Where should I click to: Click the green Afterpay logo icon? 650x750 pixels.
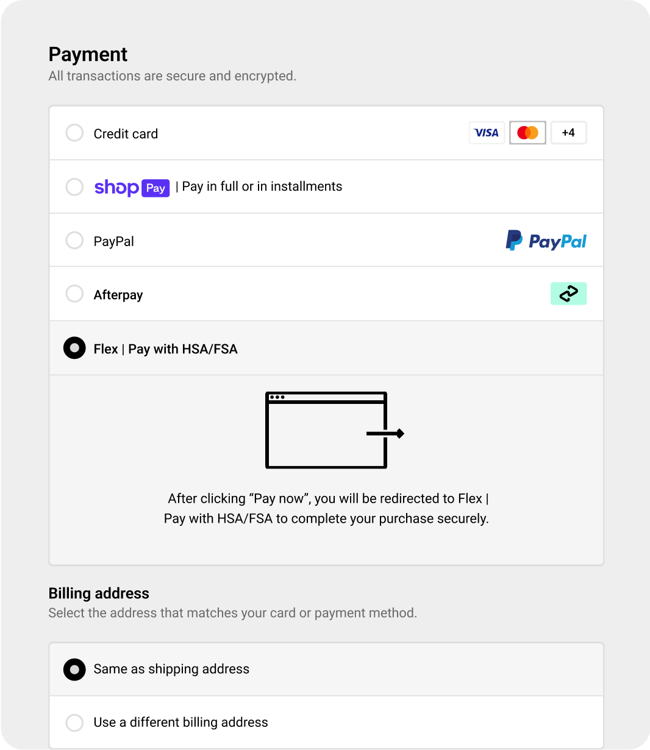point(568,294)
